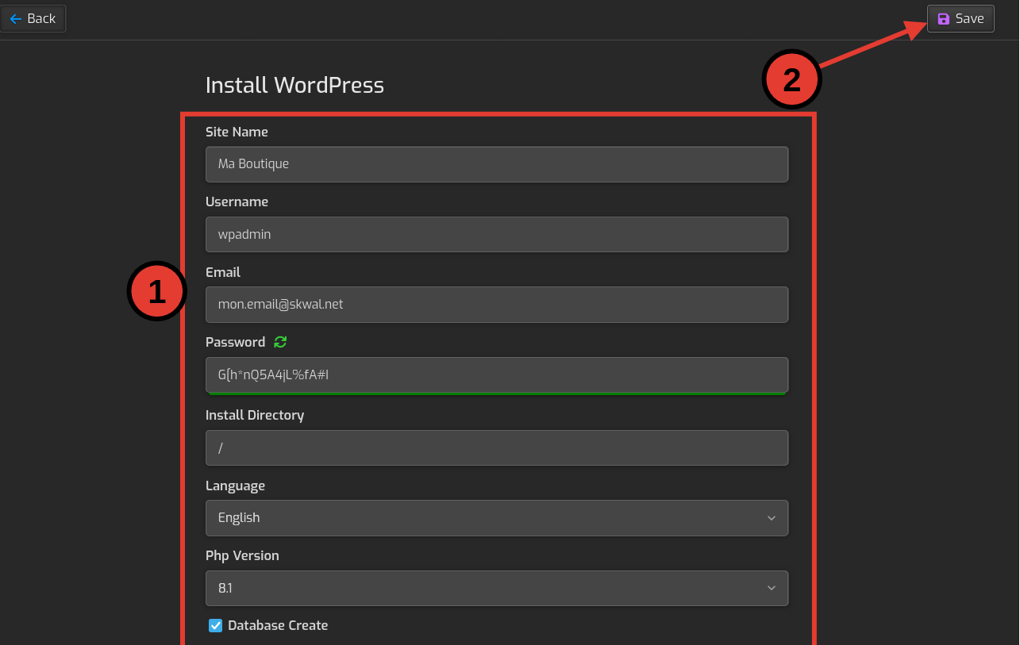Click the Back button

[33, 18]
